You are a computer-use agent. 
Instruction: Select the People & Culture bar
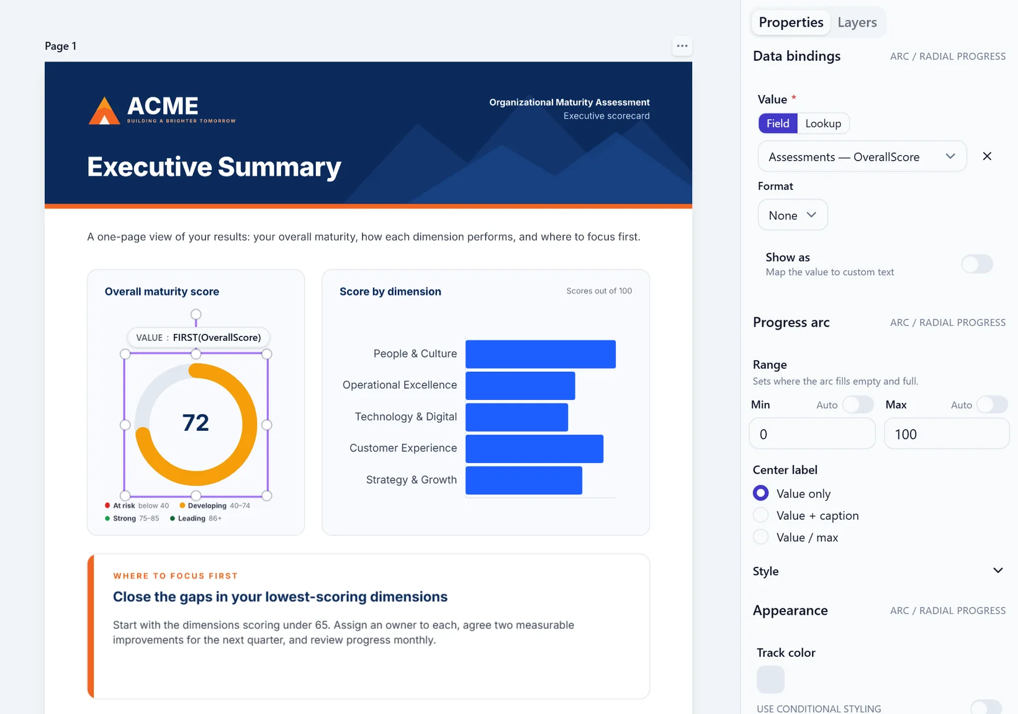[541, 354]
